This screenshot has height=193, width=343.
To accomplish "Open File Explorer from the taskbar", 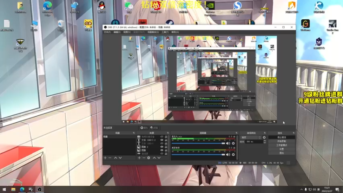I will coord(13,190).
